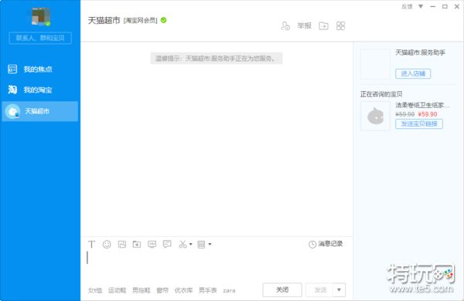Click the 窗帘 keyword suggestion
The image size is (464, 301).
click(x=162, y=291)
